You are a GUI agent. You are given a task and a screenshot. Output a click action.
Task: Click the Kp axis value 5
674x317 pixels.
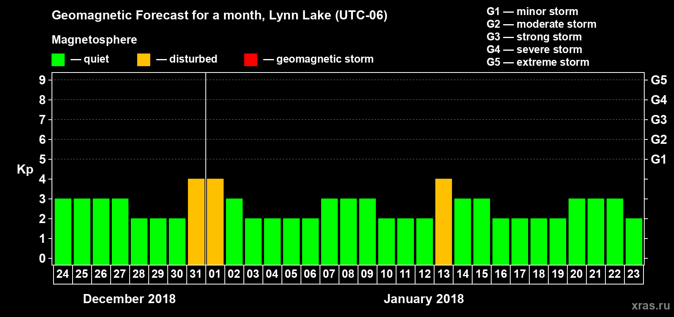coord(42,159)
